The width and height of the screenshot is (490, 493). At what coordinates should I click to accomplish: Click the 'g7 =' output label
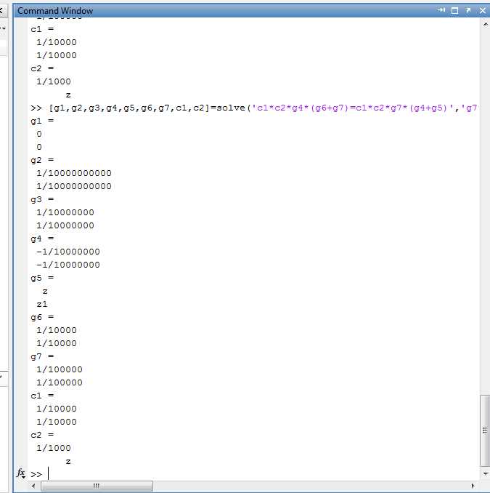pos(42,357)
